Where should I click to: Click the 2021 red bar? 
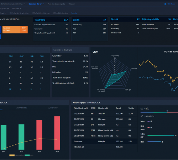point(57,133)
